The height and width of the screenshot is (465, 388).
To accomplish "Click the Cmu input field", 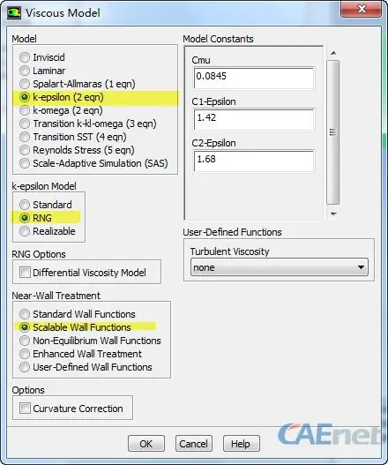I will (254, 78).
